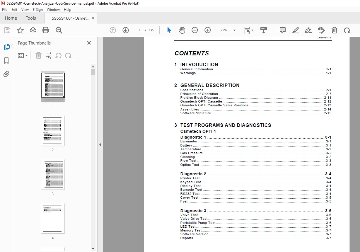Open the Fill and Sign pen tool

308,30
